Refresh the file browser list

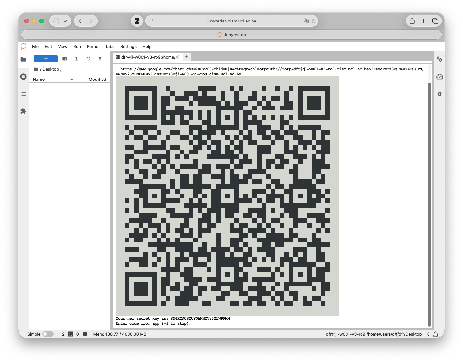88,59
